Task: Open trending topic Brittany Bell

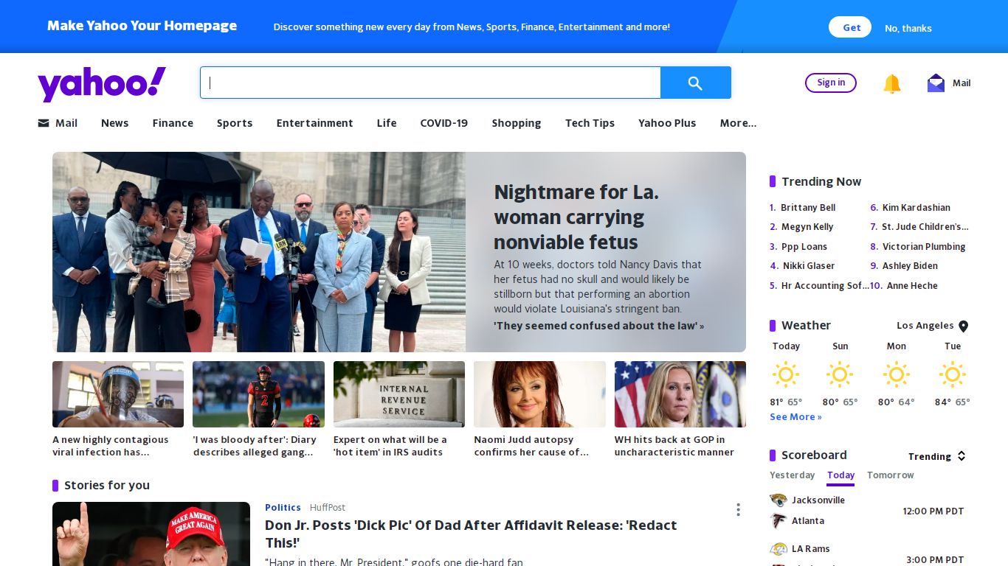Action: (x=808, y=208)
